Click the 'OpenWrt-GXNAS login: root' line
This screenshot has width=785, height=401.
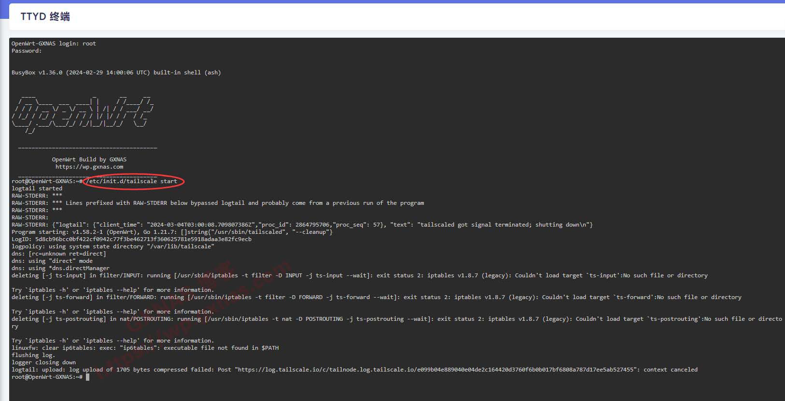[54, 43]
